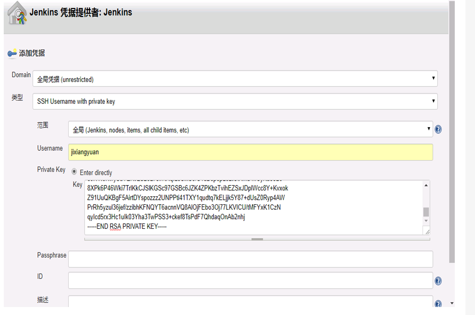
Task: Click the ID input field
Action: click(x=250, y=280)
